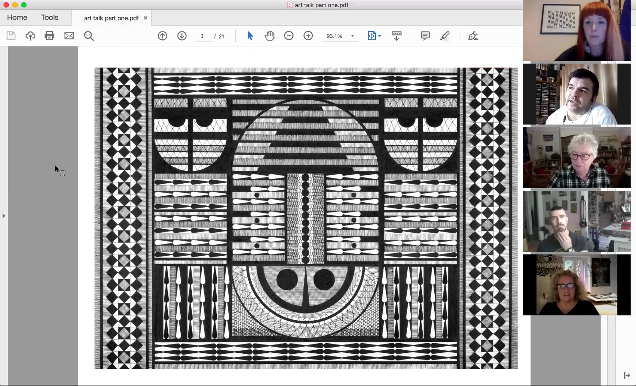Viewport: 636px width, 386px height.
Task: Click the black-and-white patterned artwork page
Action: (306, 218)
